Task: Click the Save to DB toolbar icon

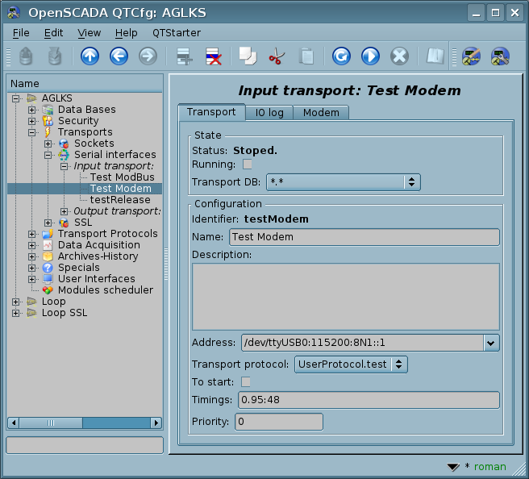Action: pos(55,56)
